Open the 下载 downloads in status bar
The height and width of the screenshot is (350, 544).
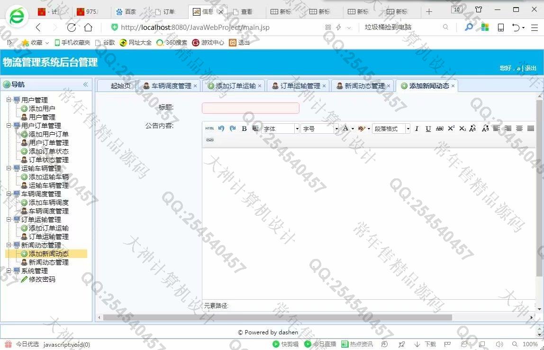(x=426, y=344)
